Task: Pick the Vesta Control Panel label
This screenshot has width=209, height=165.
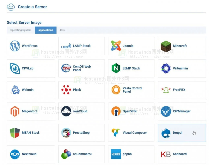Action: point(132,90)
